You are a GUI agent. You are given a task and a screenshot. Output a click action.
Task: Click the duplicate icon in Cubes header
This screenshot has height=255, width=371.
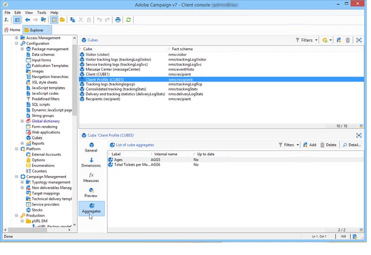(339, 40)
